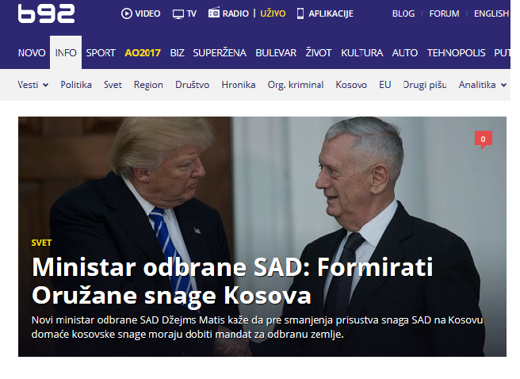Visit the FORUM link

point(444,13)
